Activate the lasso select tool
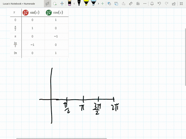Viewport: 186px width, 139px height. pos(55,3)
